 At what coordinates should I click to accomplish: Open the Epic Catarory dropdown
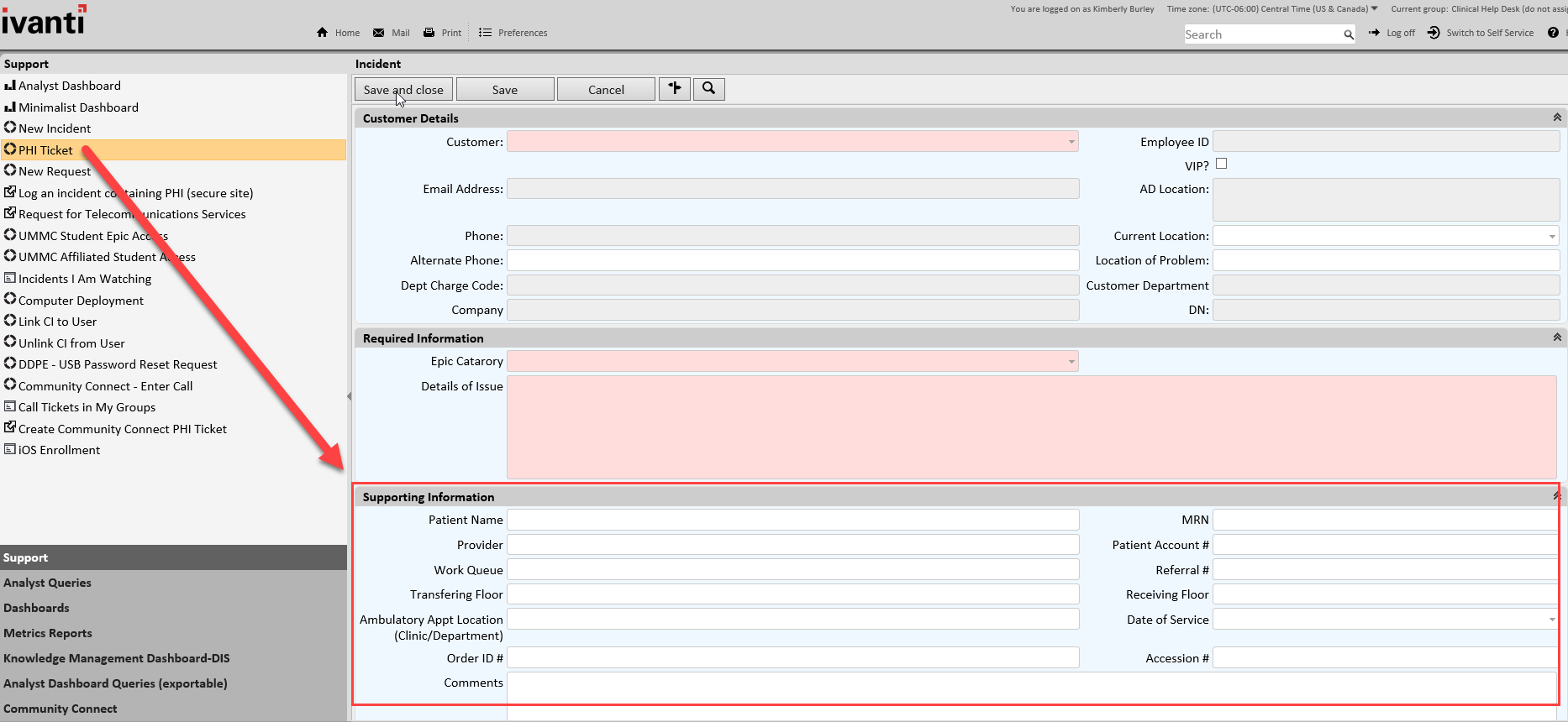click(1071, 362)
